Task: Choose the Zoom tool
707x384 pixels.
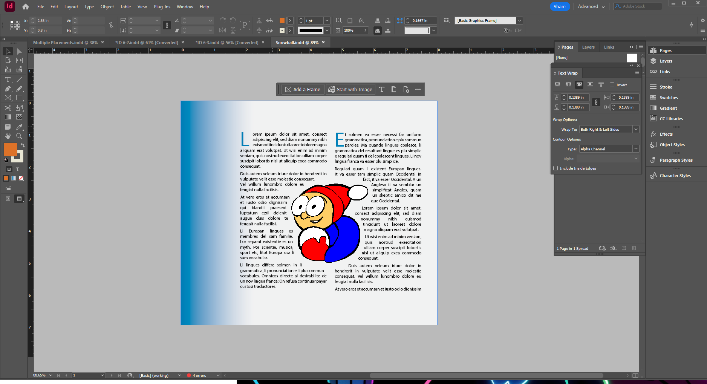Action: (x=19, y=136)
